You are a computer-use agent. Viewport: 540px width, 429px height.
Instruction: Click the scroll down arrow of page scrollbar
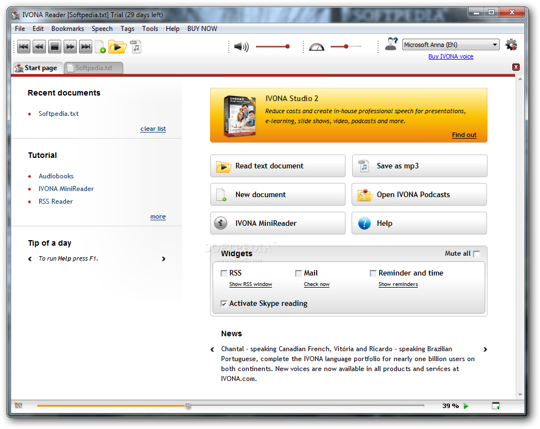520,395
